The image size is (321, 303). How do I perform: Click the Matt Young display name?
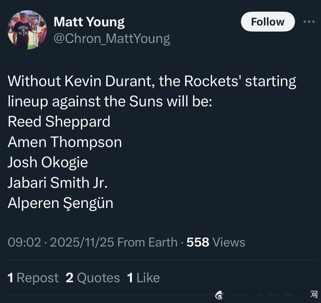(x=89, y=22)
